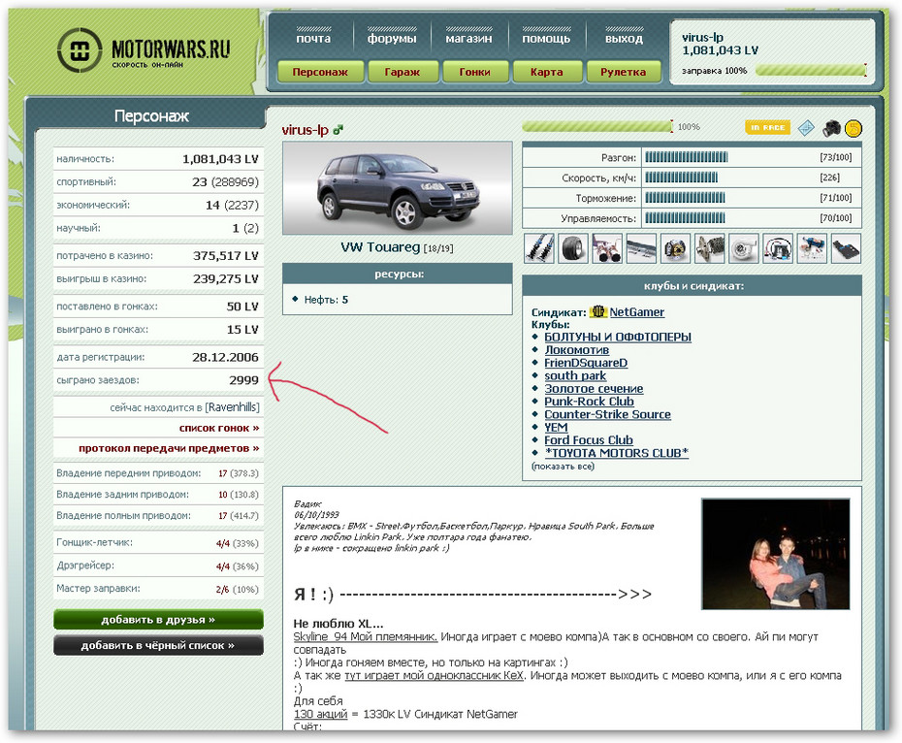Open the помощь menu item

coord(546,39)
